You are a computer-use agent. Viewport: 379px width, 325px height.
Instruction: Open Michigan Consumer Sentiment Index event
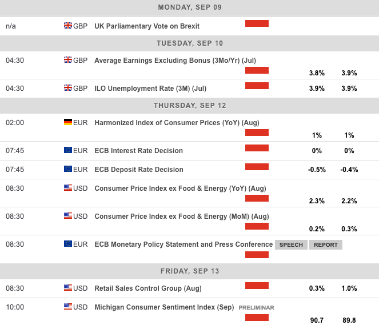164,307
